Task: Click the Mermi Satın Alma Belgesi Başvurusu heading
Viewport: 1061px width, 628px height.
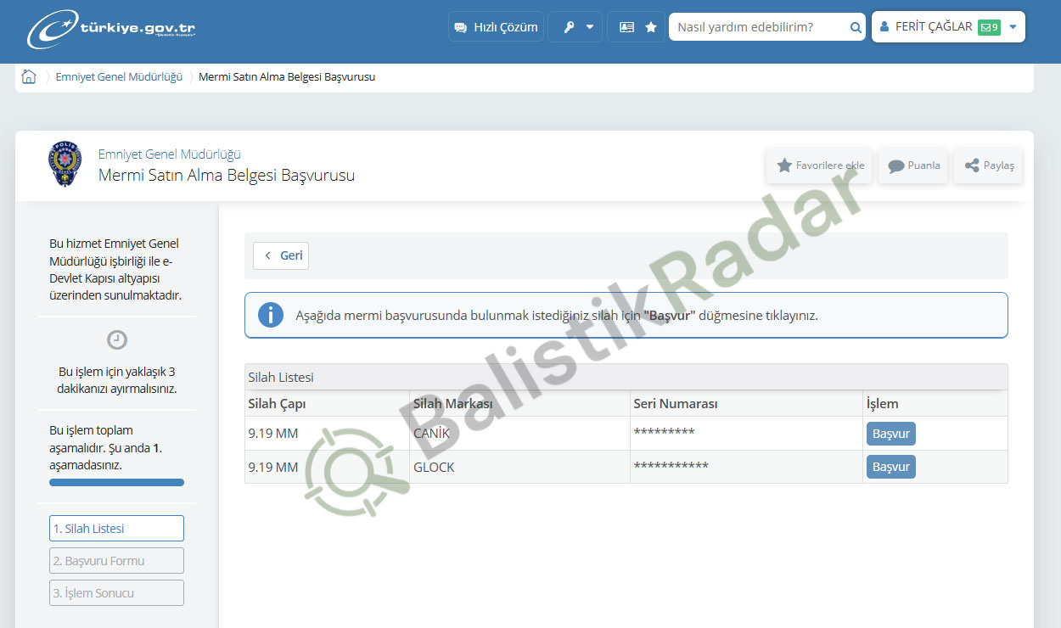Action: [227, 176]
